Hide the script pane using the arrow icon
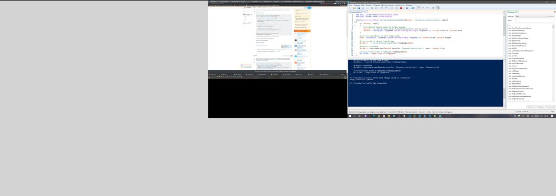Image resolution: width=556 pixels, height=196 pixels. tap(504, 12)
